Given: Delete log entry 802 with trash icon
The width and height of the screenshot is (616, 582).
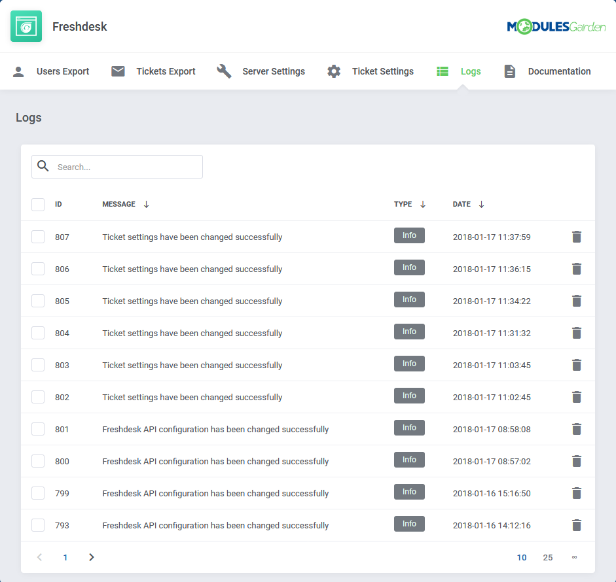Looking at the screenshot, I should tap(576, 397).
